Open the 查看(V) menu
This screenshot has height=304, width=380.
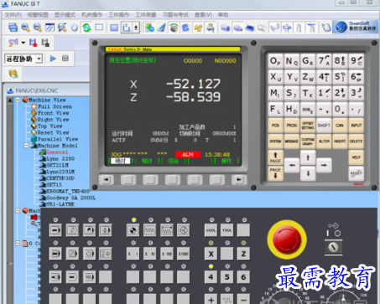[x=203, y=15]
